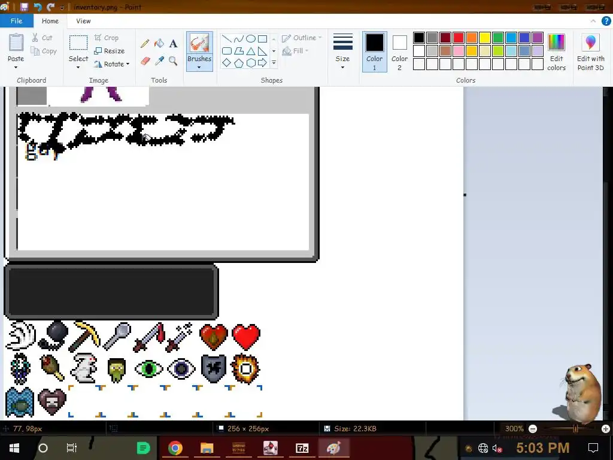Click the zoom out minus button
Screen dimensions: 613x460
[x=532, y=429]
